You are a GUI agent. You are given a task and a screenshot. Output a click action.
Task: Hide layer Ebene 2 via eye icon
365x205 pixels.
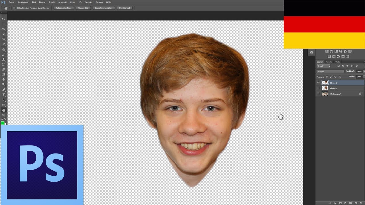coord(318,83)
